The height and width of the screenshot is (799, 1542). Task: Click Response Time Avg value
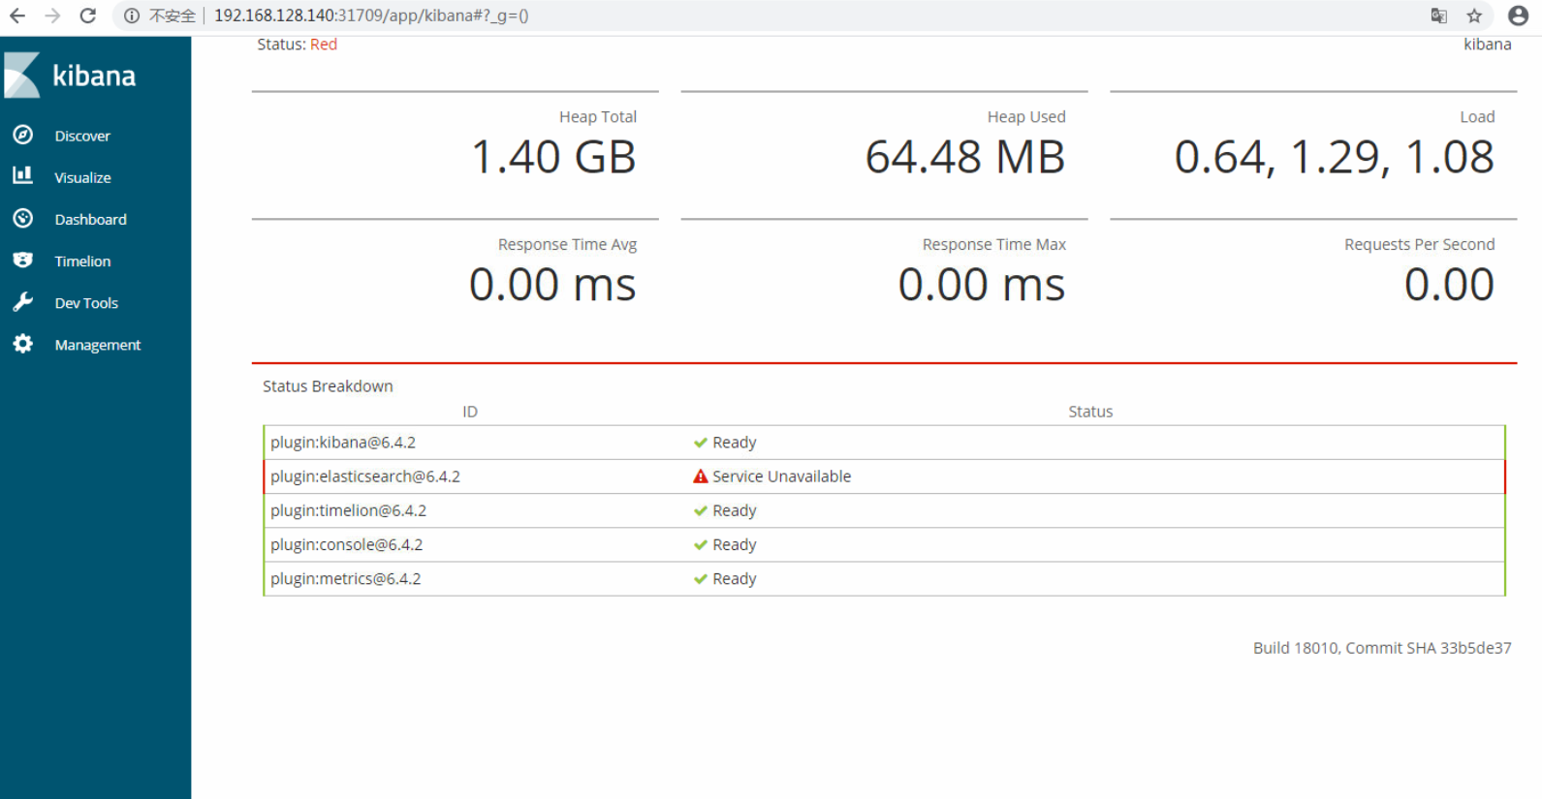coord(552,285)
